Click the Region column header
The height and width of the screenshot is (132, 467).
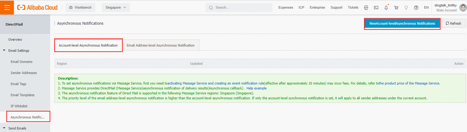[62, 64]
